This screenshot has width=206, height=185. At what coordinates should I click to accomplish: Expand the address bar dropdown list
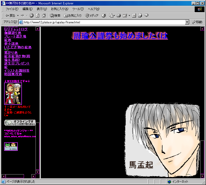click(187, 22)
